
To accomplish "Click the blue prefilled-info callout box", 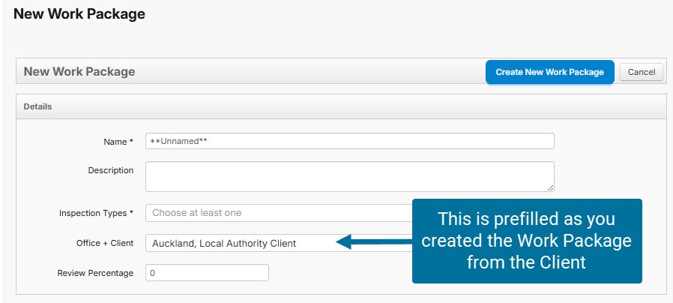I will click(527, 241).
